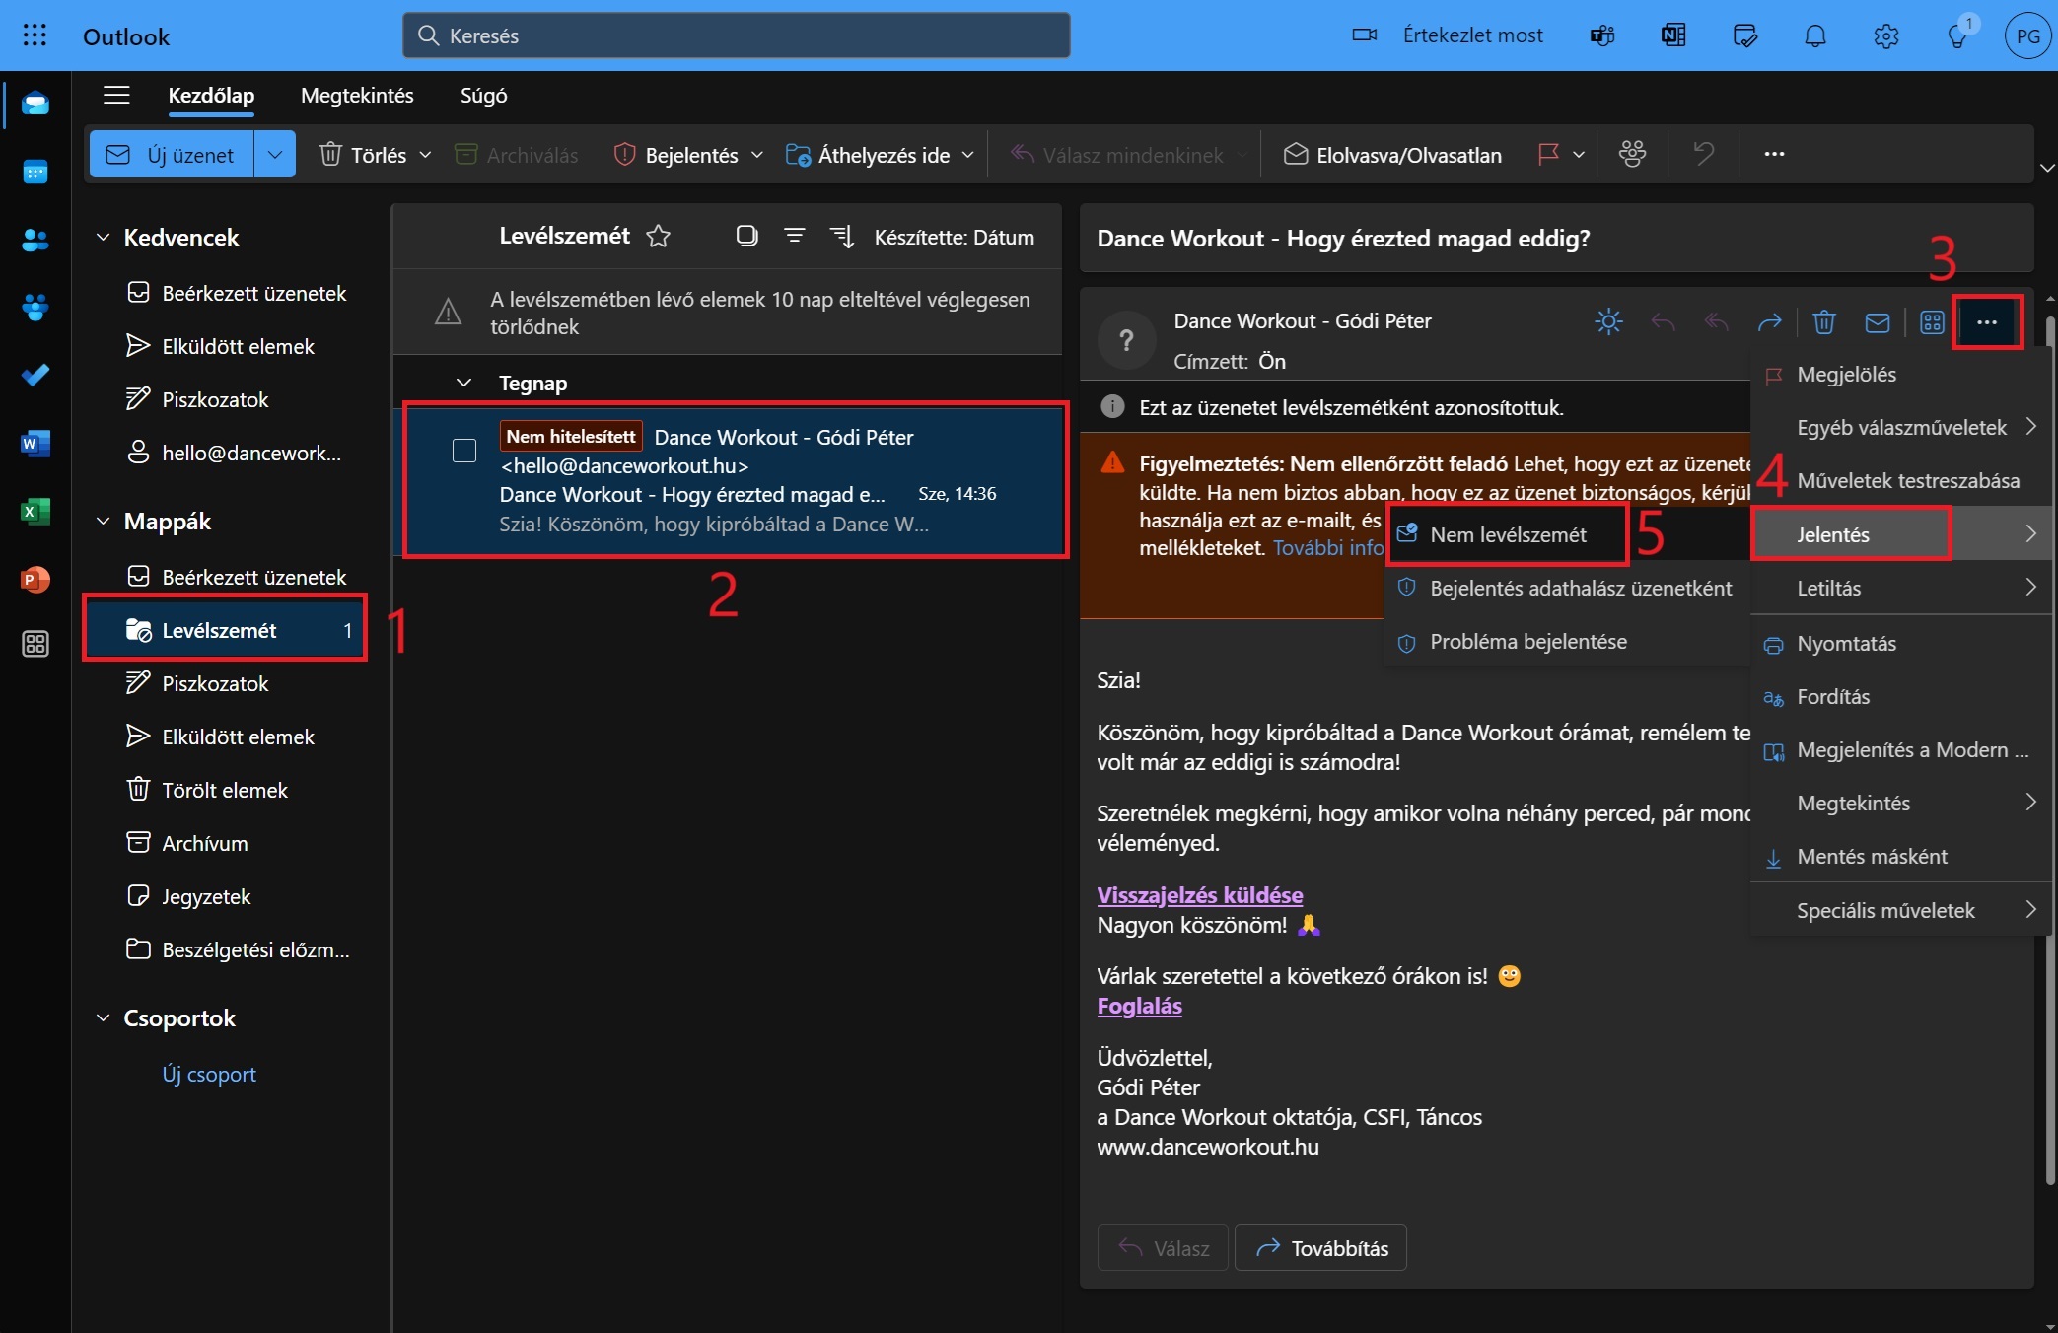Open more actions ellipsis in message header
This screenshot has height=1333, width=2058.
point(1986,321)
